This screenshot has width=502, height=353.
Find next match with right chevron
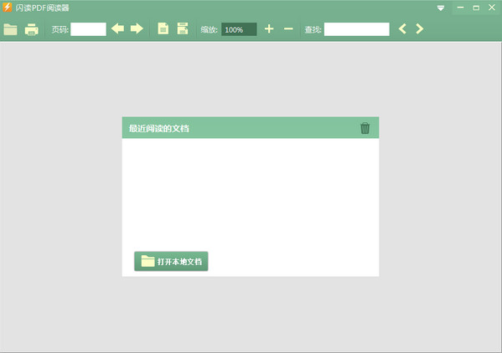point(419,29)
